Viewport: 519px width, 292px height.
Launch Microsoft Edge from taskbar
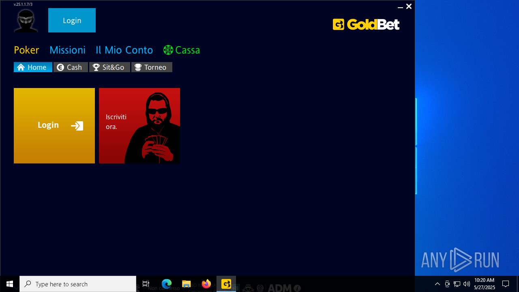(167, 284)
